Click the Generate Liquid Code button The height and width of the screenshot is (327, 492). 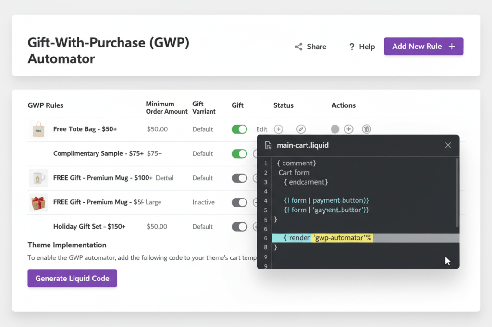(72, 278)
